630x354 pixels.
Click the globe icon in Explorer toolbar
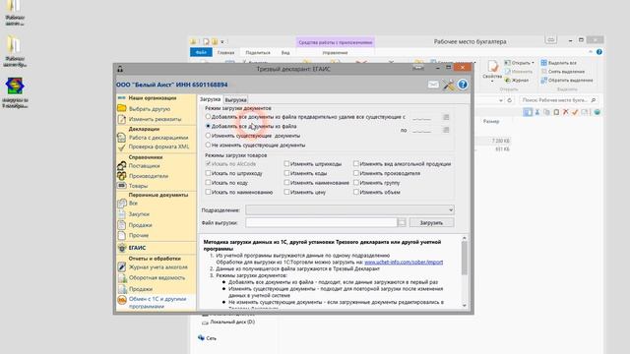point(598,112)
